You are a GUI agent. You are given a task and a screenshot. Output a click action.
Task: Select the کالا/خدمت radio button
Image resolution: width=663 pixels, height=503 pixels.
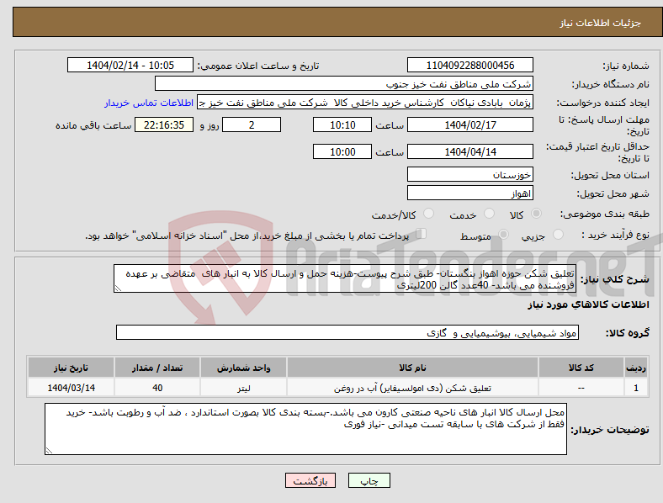429,214
